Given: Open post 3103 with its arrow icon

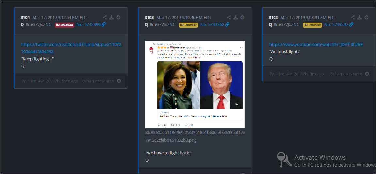Looking at the screenshot, I should pyautogui.click(x=242, y=17).
